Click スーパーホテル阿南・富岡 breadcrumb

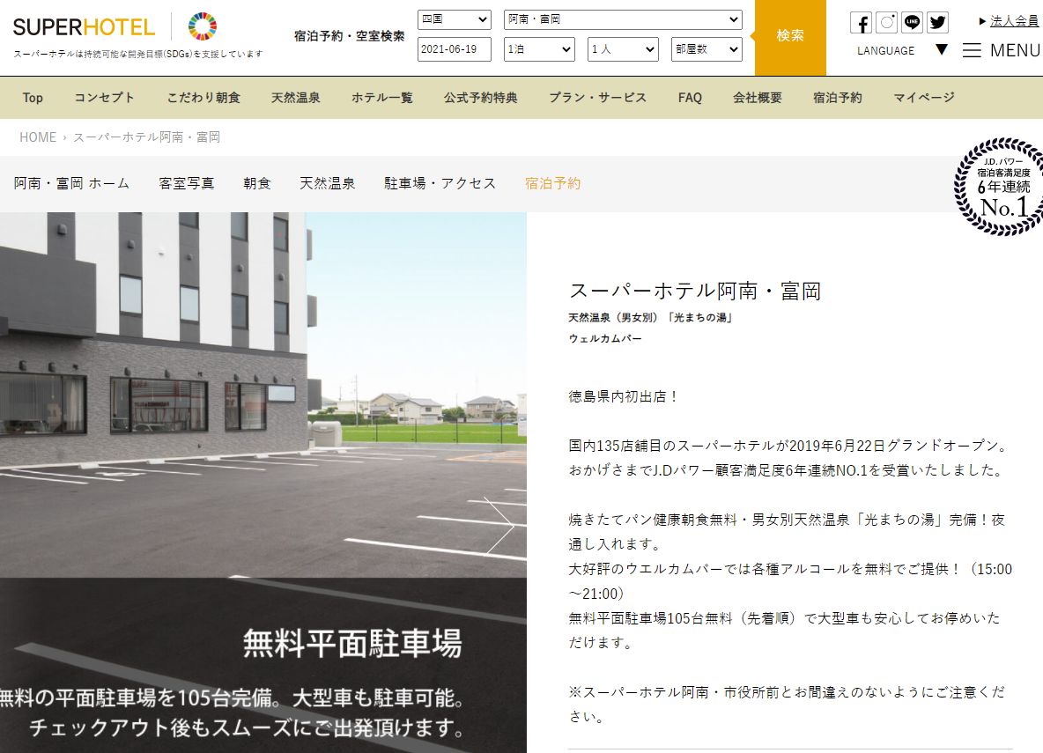coord(146,137)
